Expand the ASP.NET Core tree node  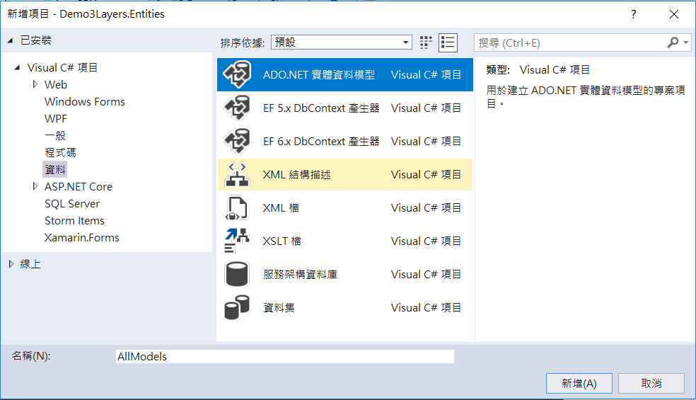[x=36, y=186]
